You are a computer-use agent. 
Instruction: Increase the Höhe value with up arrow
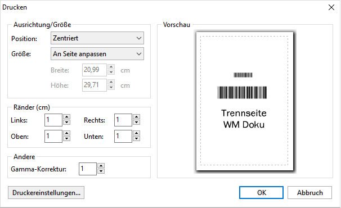(111, 82)
